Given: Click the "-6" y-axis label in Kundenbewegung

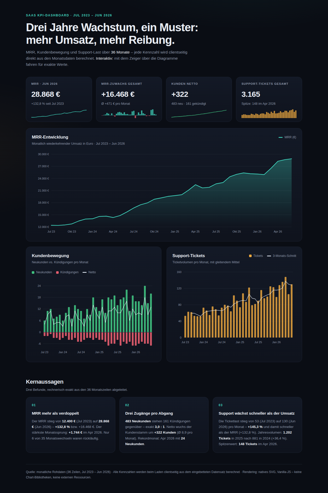Looking at the screenshot, I should pyautogui.click(x=39, y=344).
